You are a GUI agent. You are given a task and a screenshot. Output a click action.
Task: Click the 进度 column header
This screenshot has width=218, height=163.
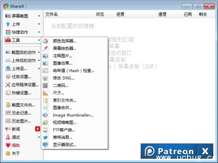[x=135, y=14]
